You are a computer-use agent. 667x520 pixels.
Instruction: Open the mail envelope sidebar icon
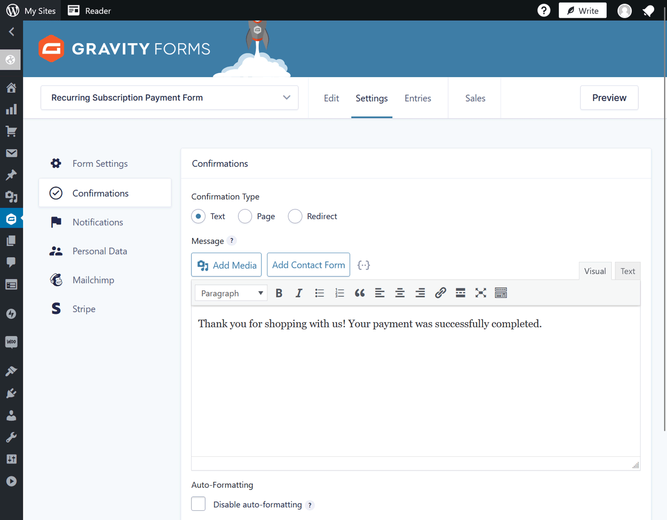11,153
